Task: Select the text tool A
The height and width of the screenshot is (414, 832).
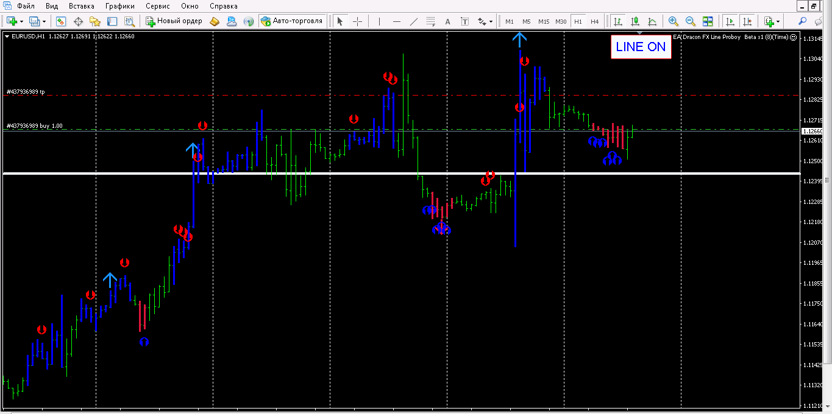Action: [447, 21]
